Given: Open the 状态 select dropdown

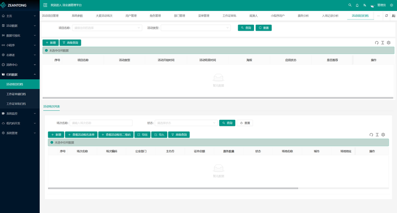Looking at the screenshot, I should pyautogui.click(x=186, y=123).
